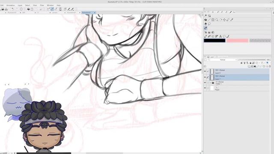
Task: Hide Layer 7 with its eye icon
Action: 205,77
